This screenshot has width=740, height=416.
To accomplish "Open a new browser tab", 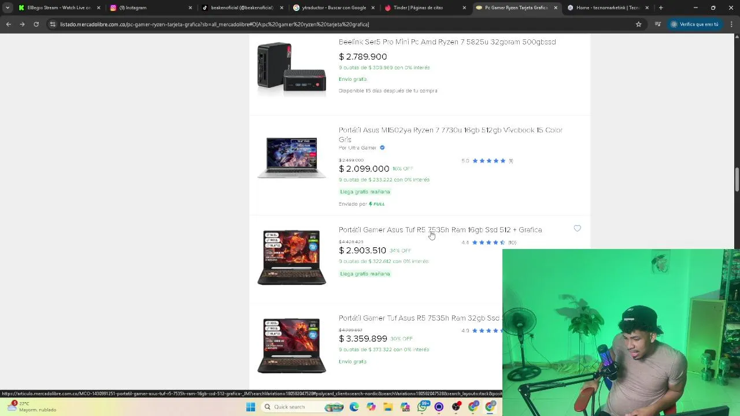I will pos(661,8).
